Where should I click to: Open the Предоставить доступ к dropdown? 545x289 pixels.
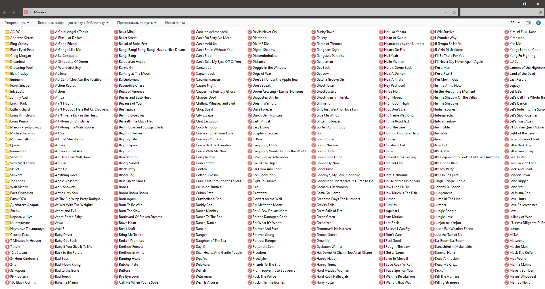[x=137, y=23]
